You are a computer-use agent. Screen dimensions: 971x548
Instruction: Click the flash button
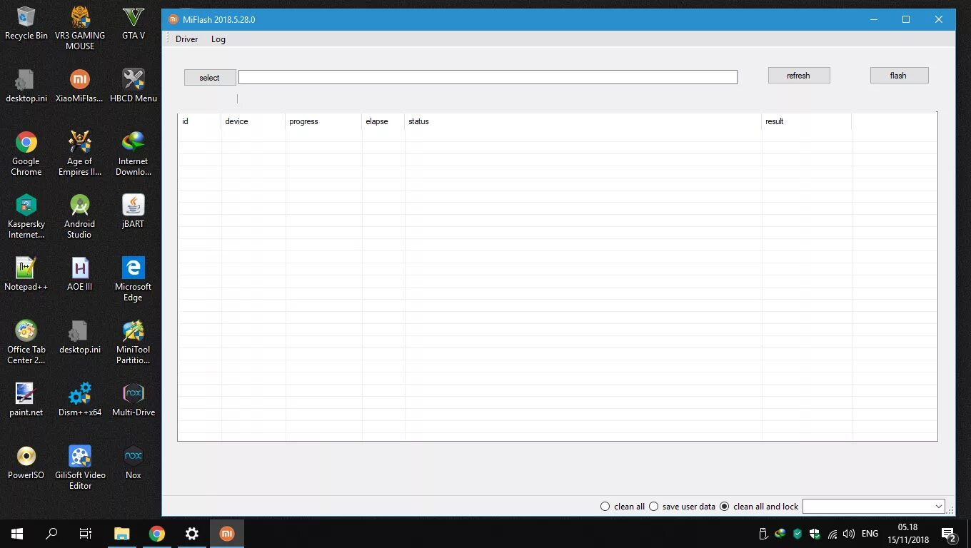click(x=899, y=76)
